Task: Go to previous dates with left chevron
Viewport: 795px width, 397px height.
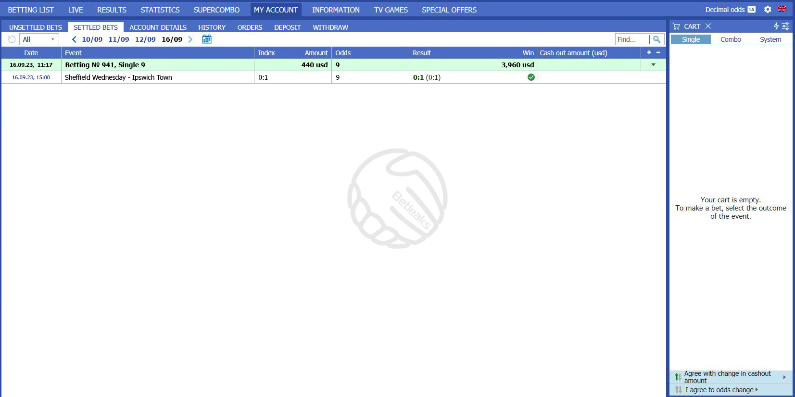Action: [74, 39]
